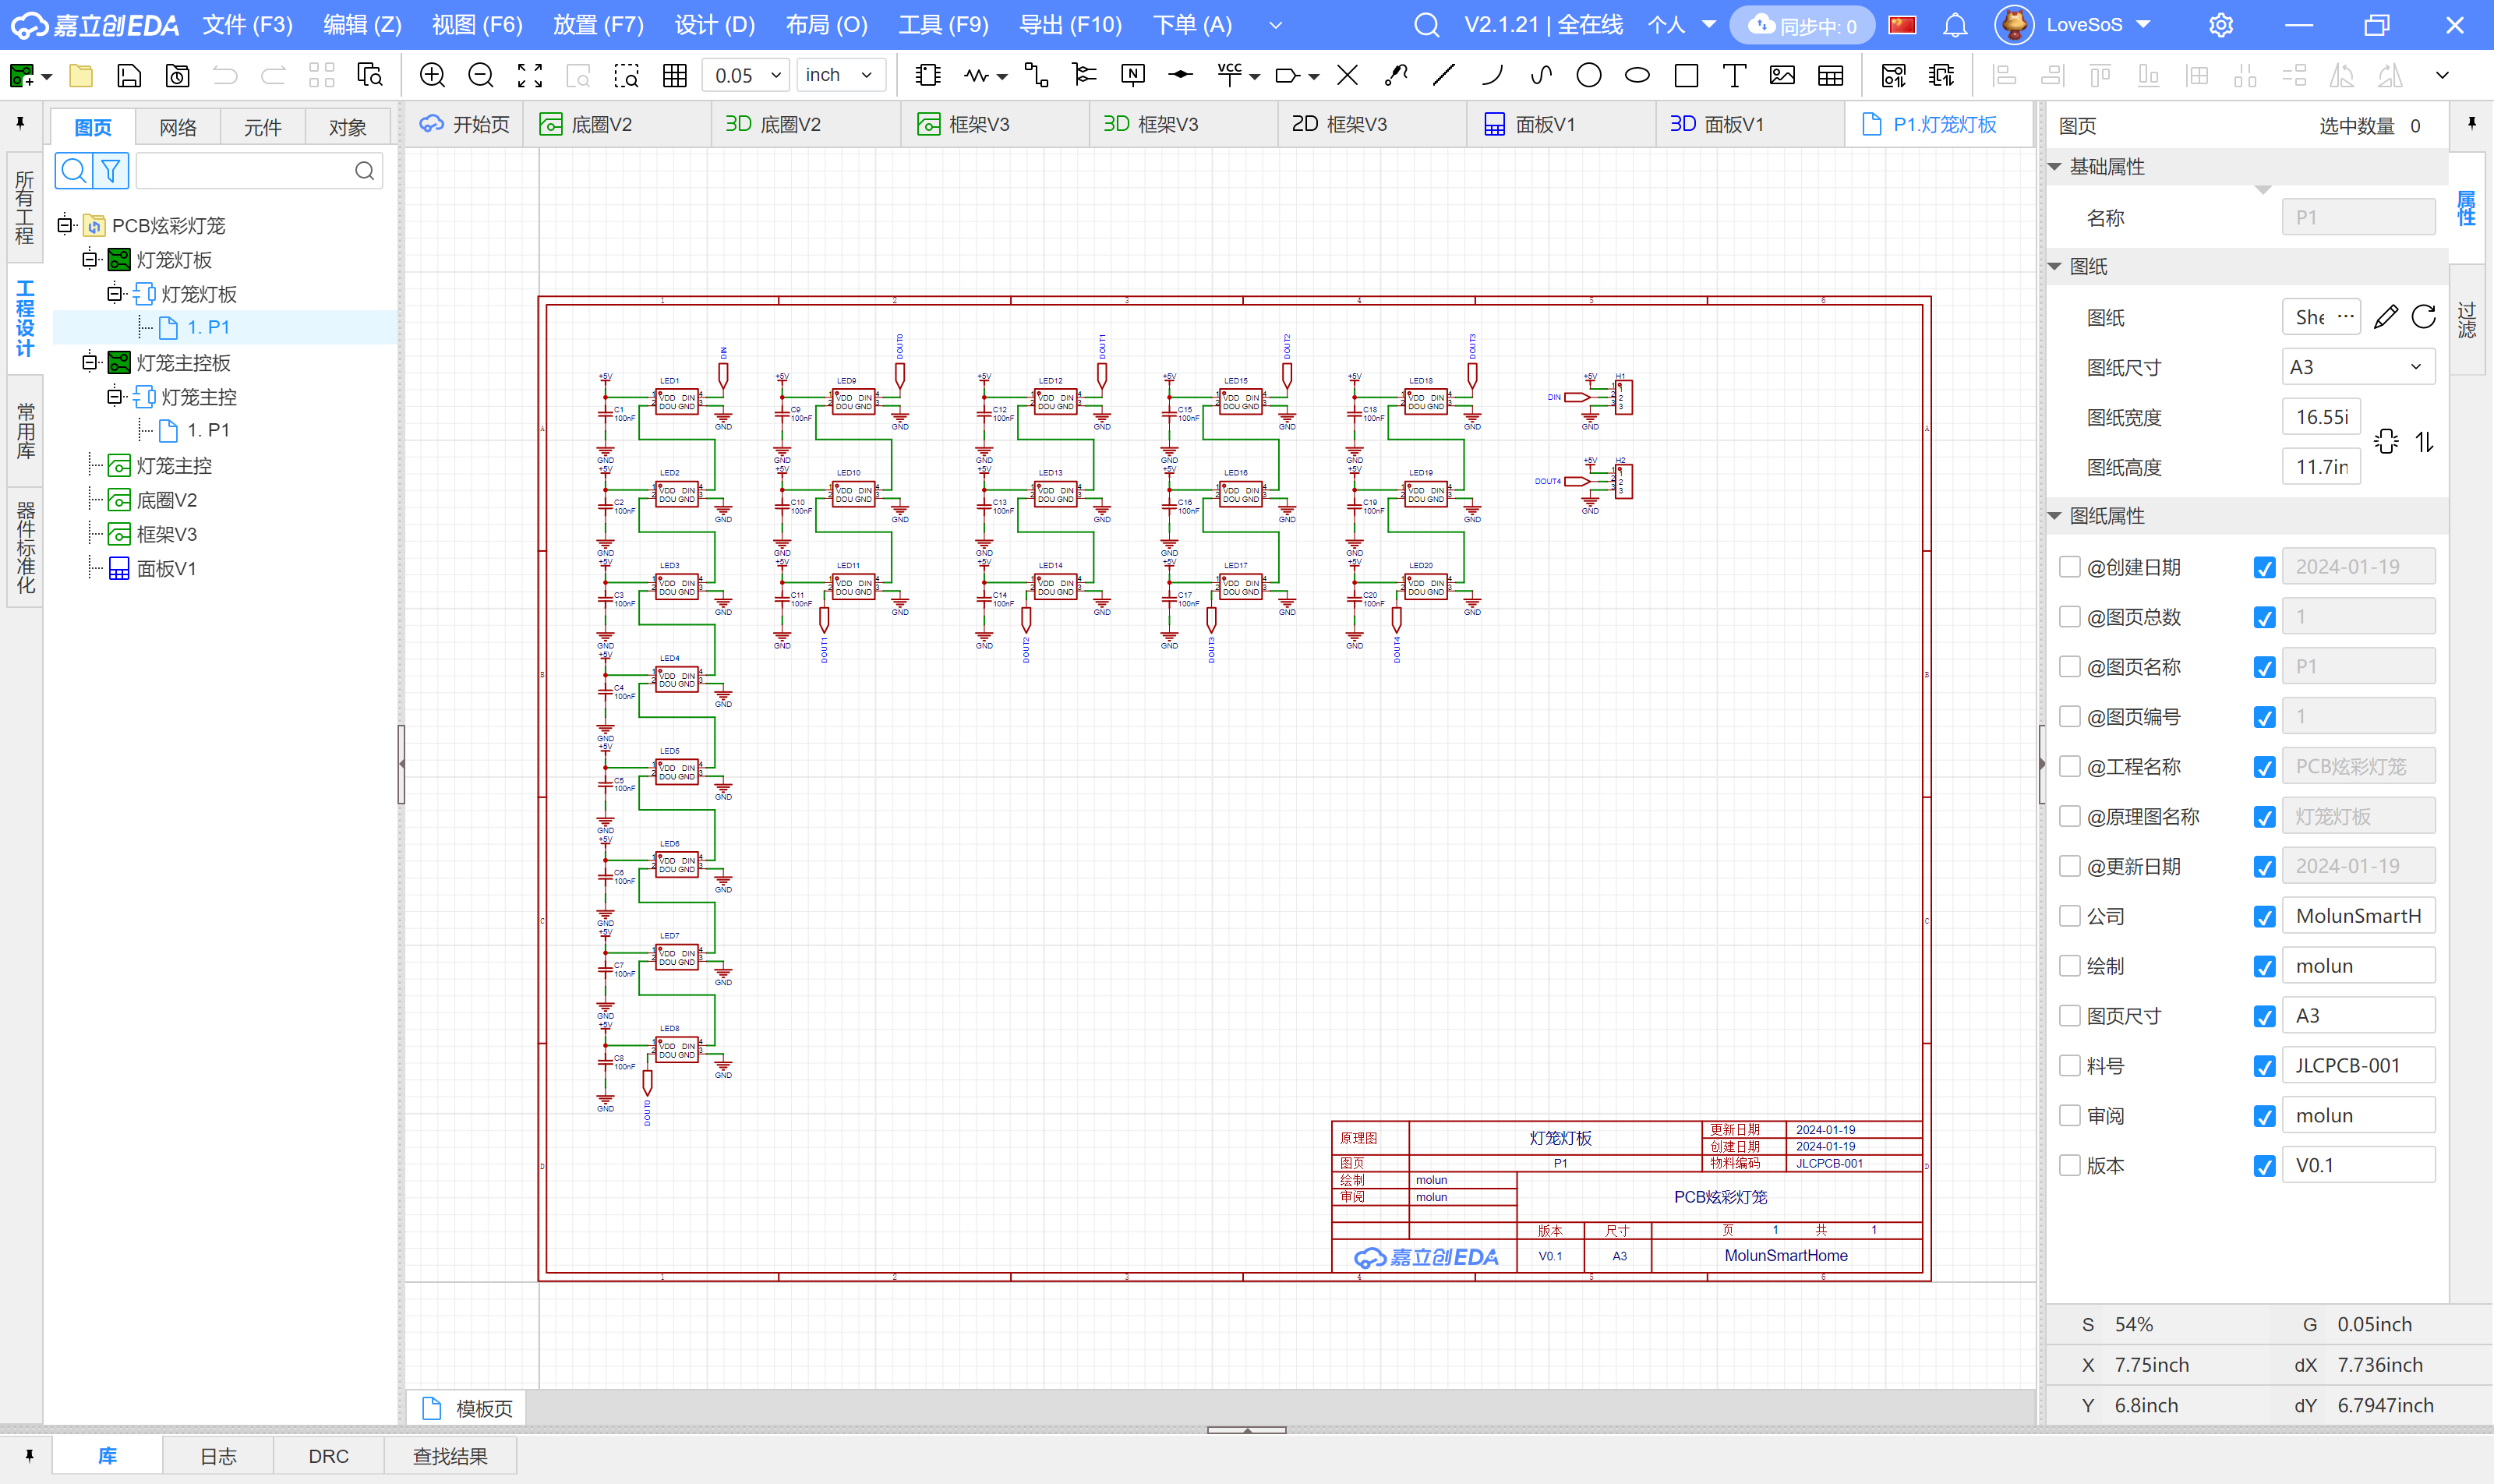Click the 图纸宽度 input field
Viewport: 2494px width, 1484px height.
(2320, 417)
